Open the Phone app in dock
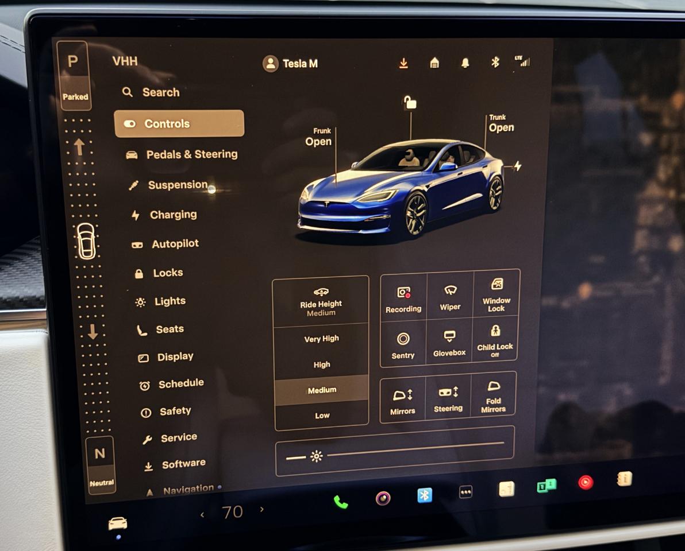The height and width of the screenshot is (551, 685). pyautogui.click(x=341, y=502)
